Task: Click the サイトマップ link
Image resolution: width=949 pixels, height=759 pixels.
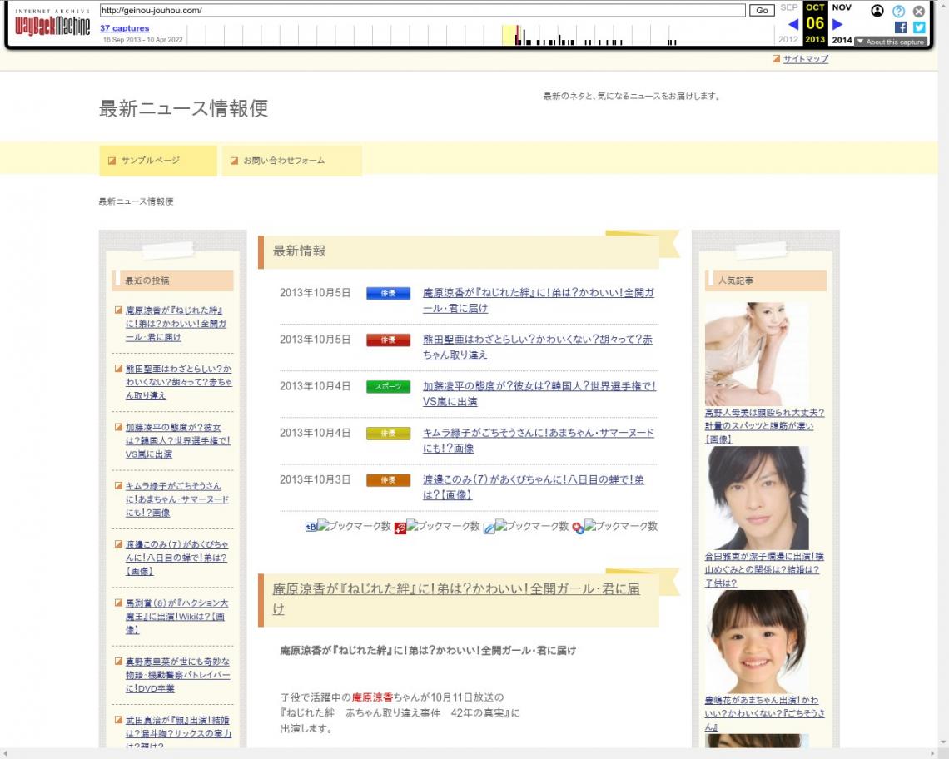Action: click(x=805, y=59)
